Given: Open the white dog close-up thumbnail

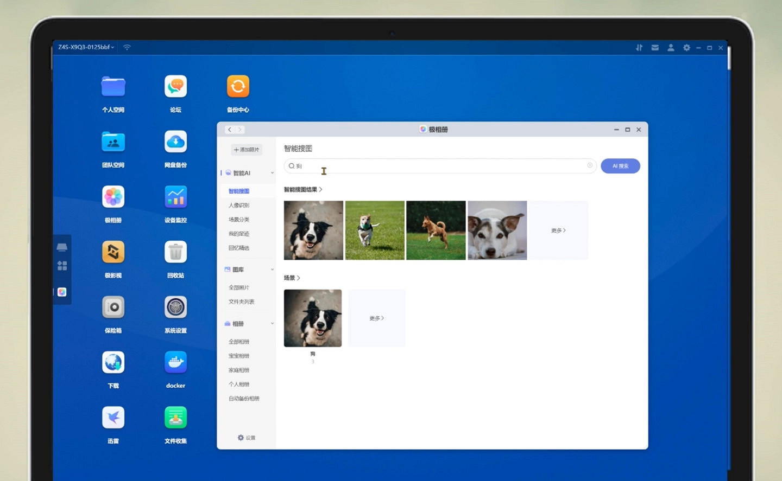Looking at the screenshot, I should point(497,230).
